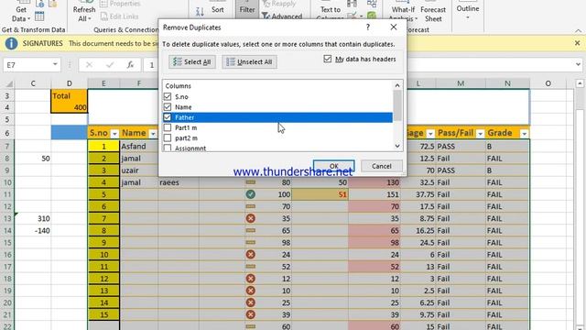Check the Assignment column checkbox
This screenshot has width=586, height=330.
click(168, 148)
